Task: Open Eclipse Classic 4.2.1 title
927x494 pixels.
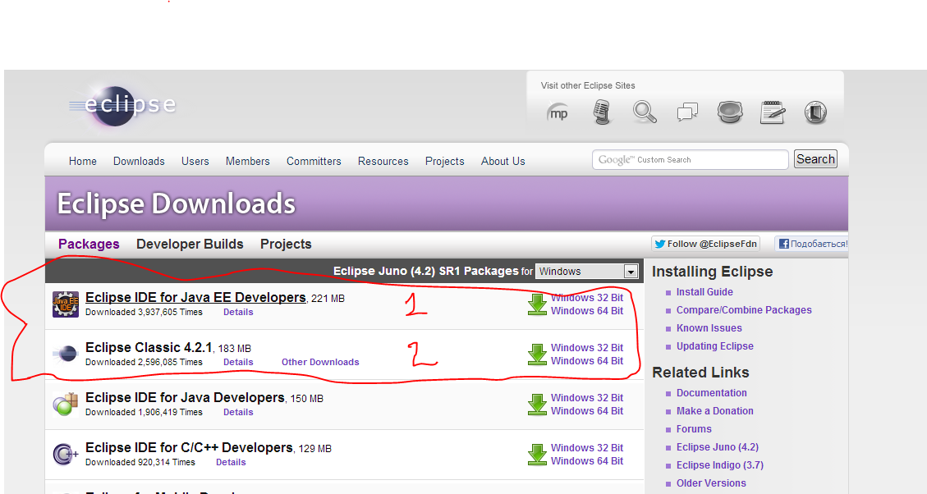Action: point(149,347)
